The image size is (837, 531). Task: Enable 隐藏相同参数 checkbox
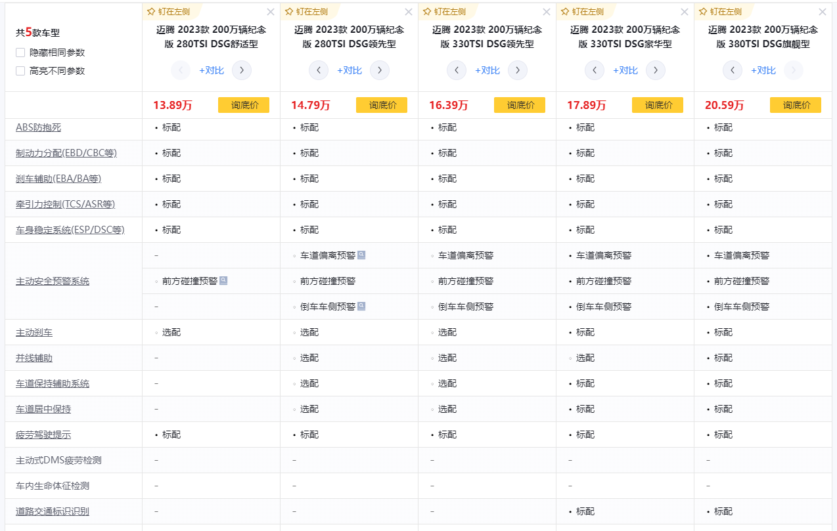21,53
